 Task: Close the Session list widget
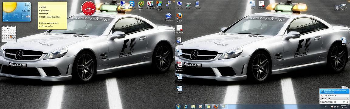[348, 98]
